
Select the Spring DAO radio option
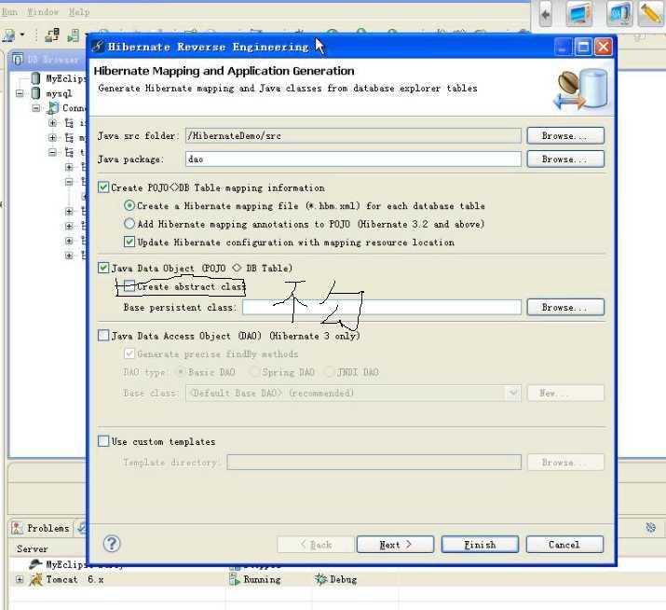(x=254, y=372)
